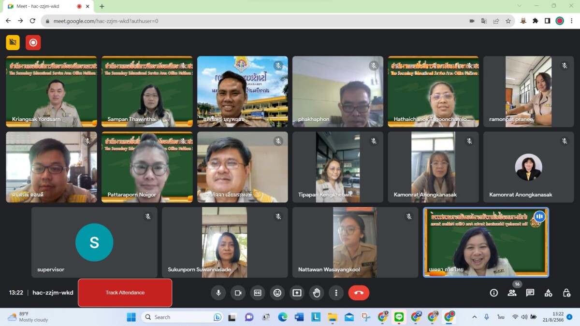Open the Mail app from the taskbar
The image size is (580, 326).
349,317
